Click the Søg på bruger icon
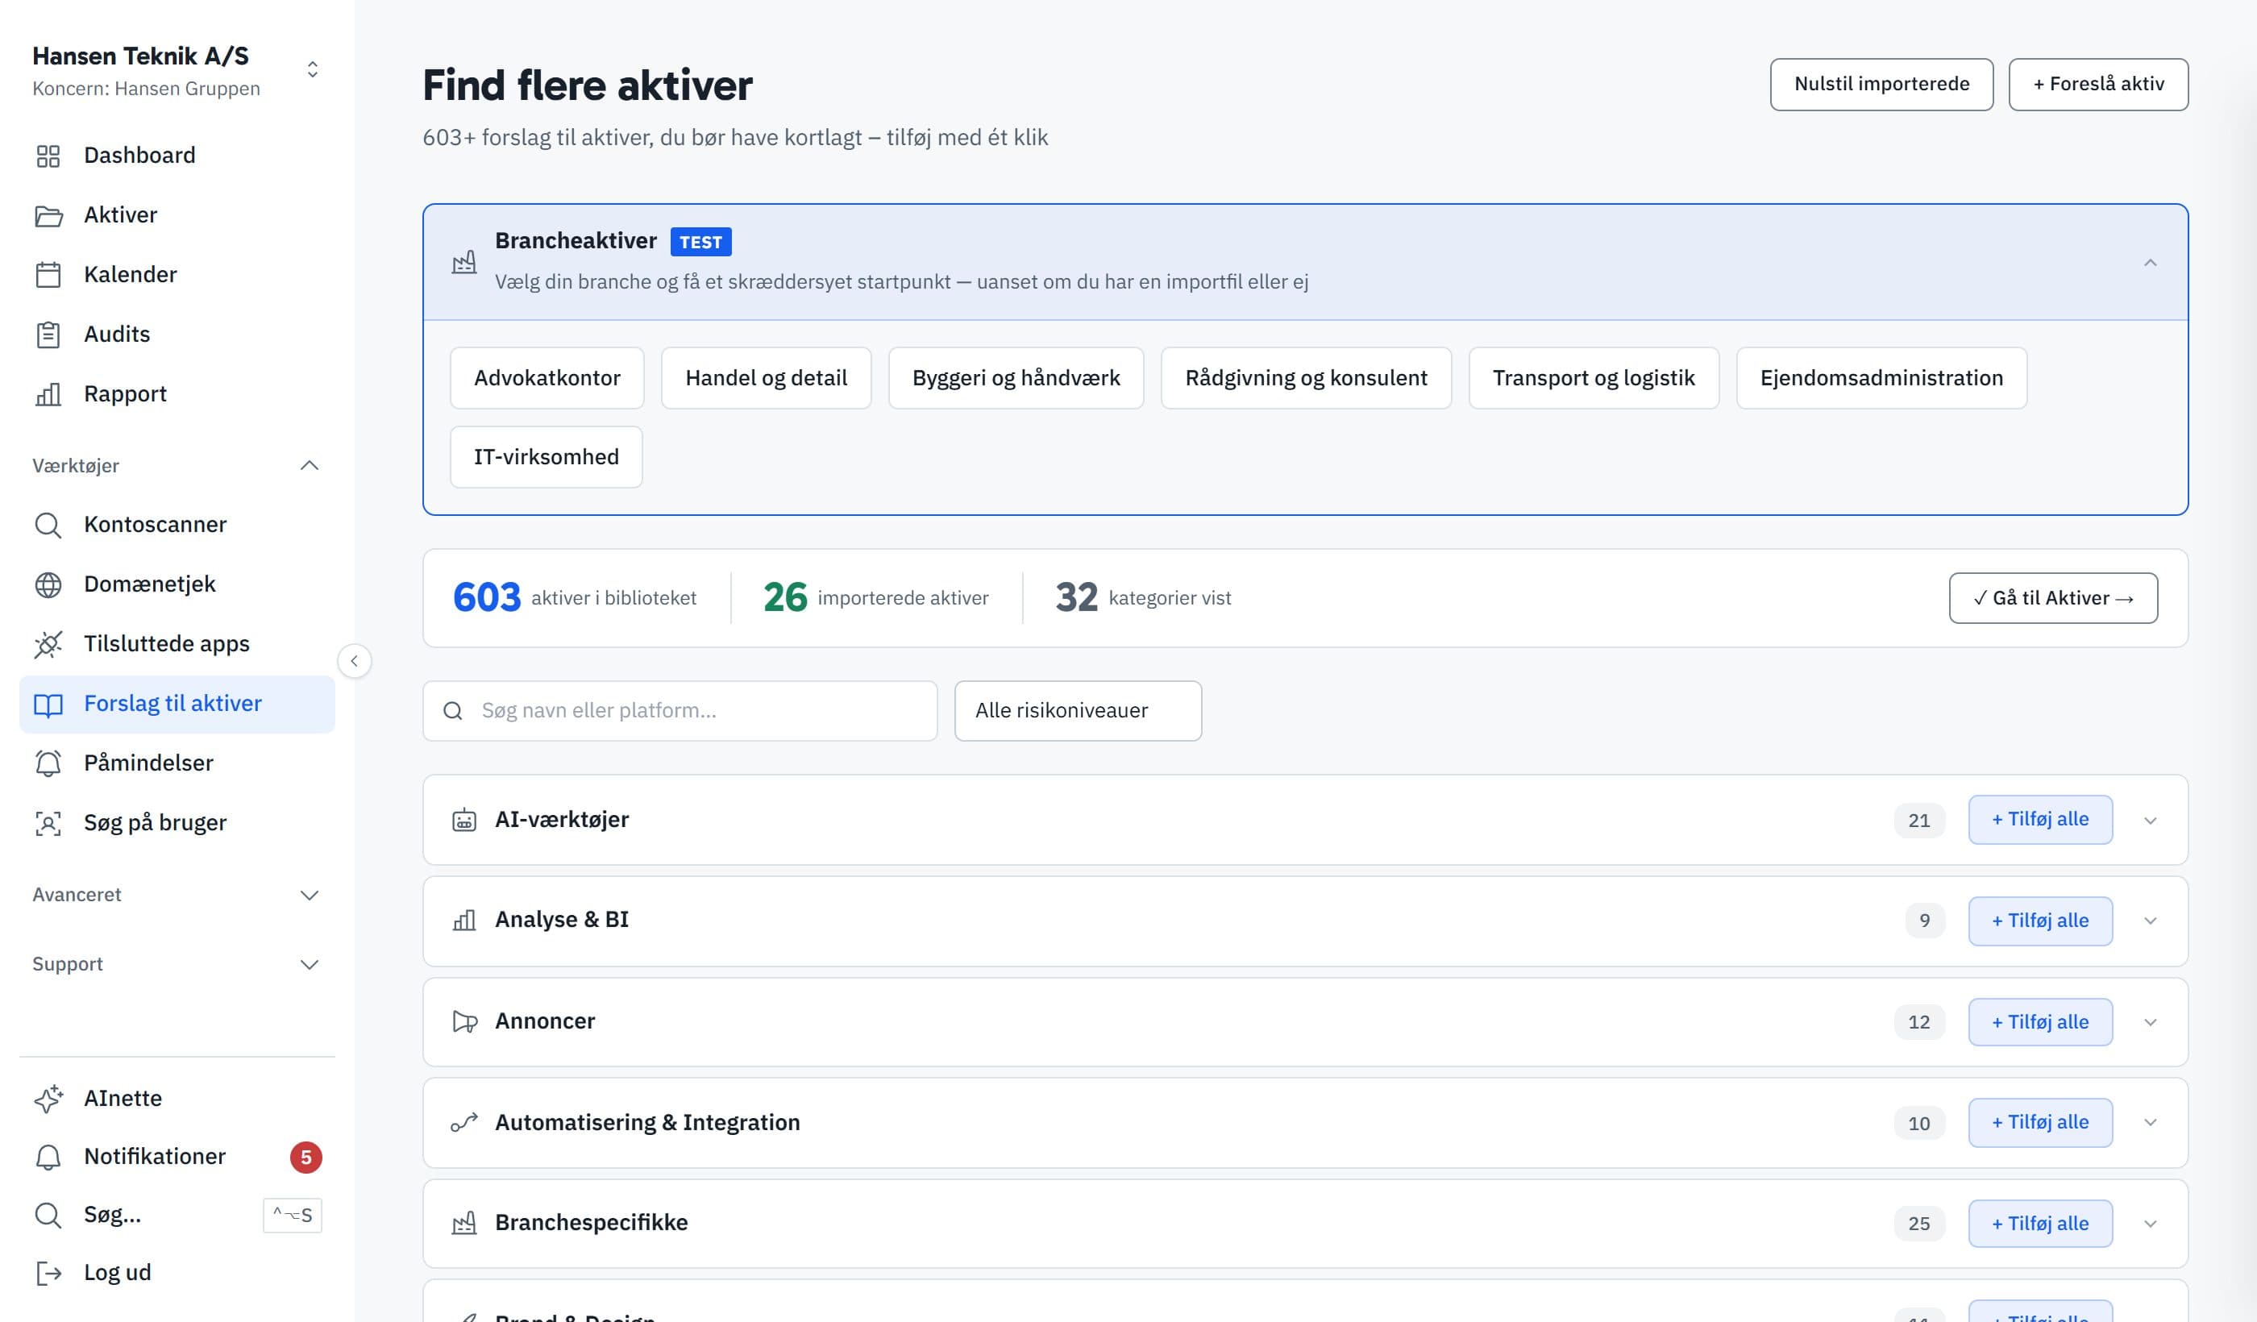 [48, 823]
